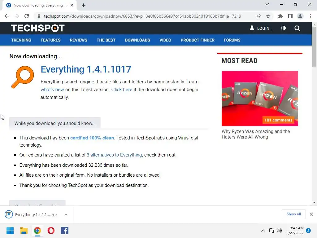The image size is (317, 238).
Task: Click the 'Click here' download link
Action: [122, 90]
